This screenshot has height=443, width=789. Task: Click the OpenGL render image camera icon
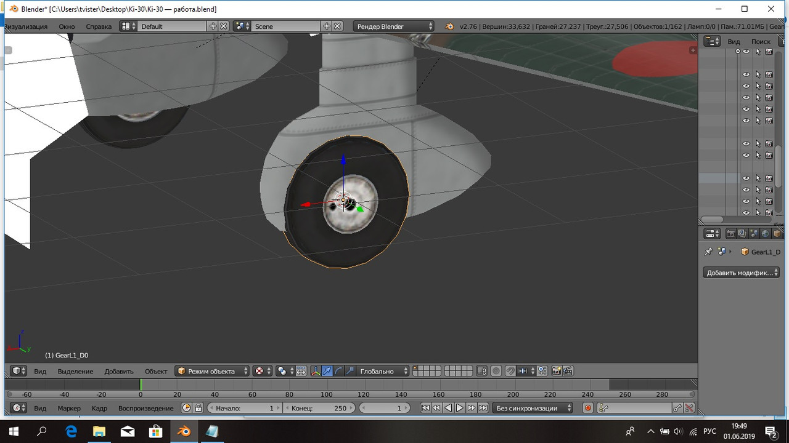[x=556, y=371]
